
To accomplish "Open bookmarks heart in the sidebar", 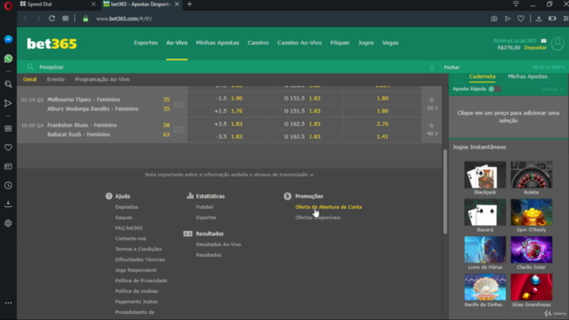I will 8,148.
